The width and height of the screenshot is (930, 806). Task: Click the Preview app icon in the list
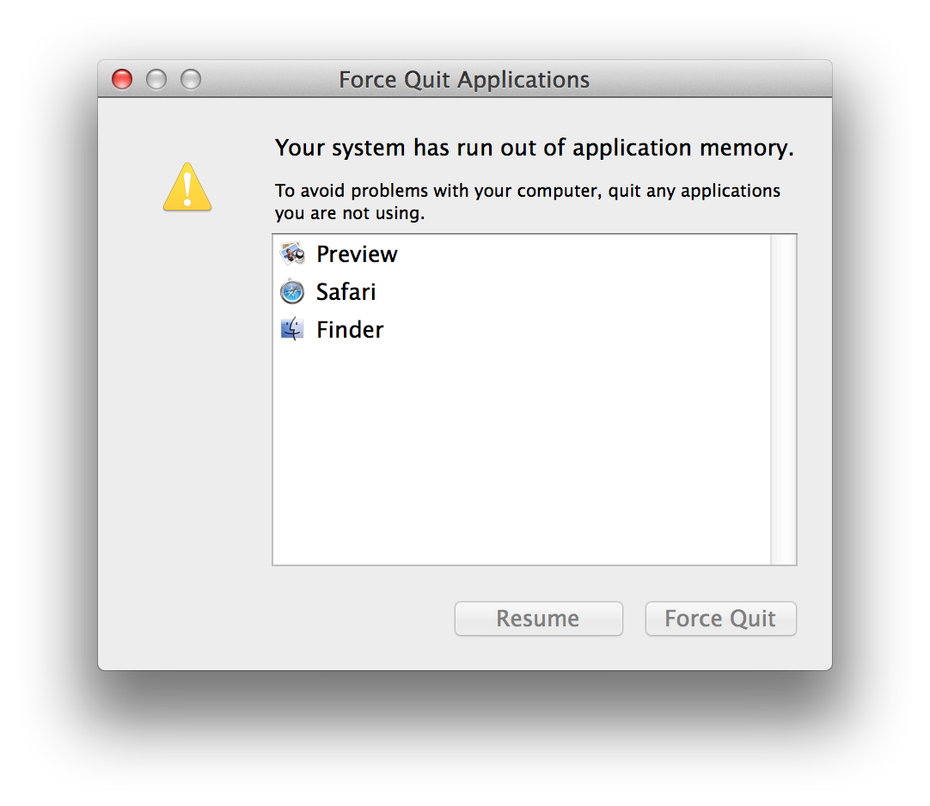pos(292,253)
